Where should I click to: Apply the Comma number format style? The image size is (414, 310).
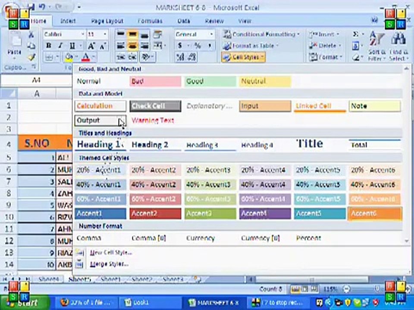point(100,238)
